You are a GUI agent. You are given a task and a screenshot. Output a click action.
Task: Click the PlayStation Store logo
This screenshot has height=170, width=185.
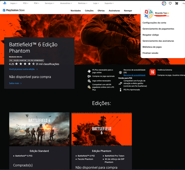(14, 10)
